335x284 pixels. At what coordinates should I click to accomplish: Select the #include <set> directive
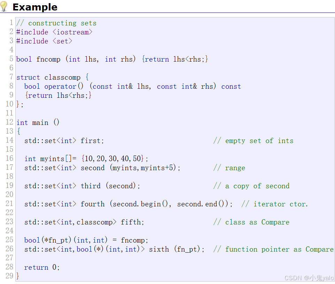point(44,41)
